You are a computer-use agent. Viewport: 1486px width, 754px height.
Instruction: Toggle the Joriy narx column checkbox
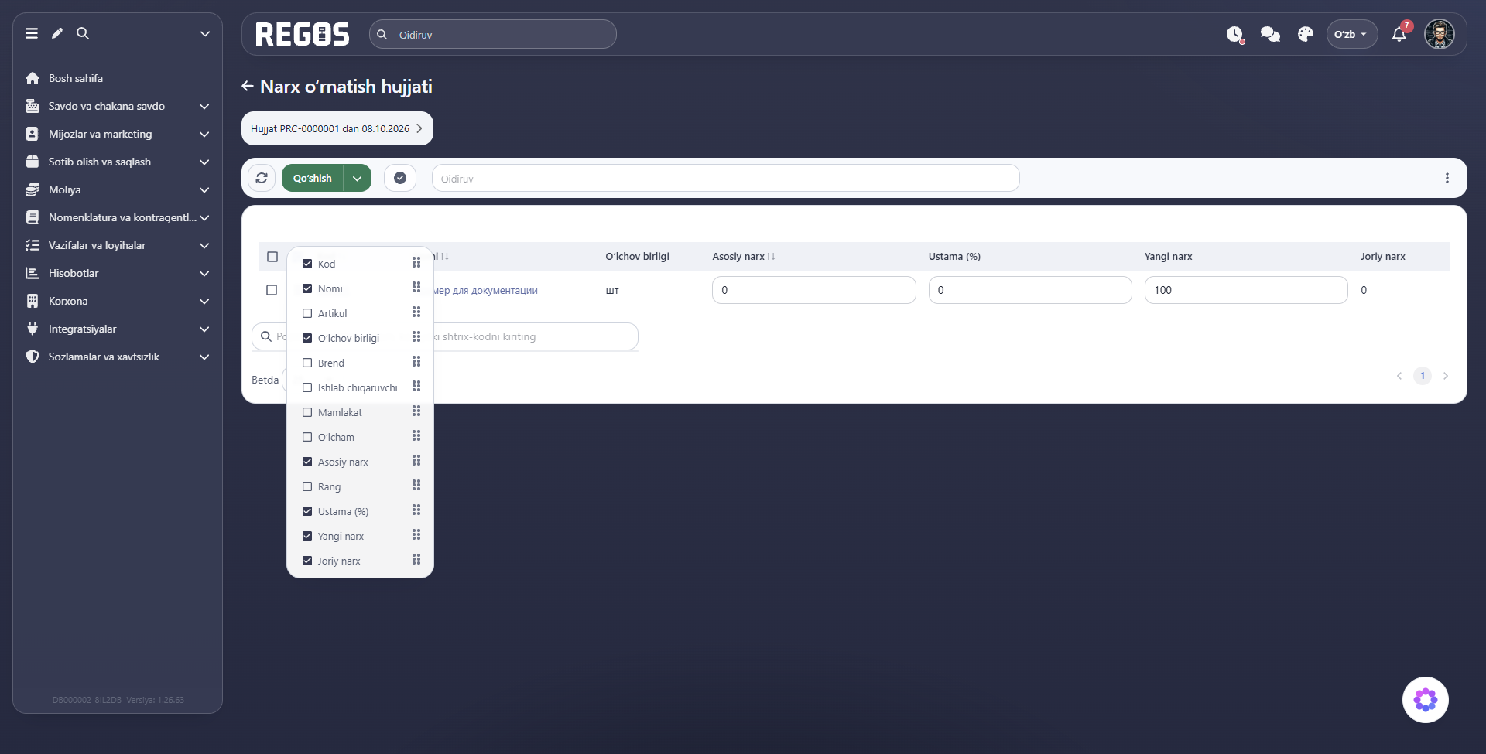click(307, 561)
